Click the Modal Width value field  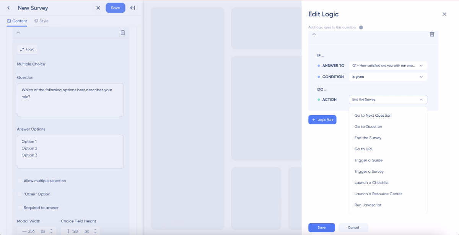pos(32,231)
